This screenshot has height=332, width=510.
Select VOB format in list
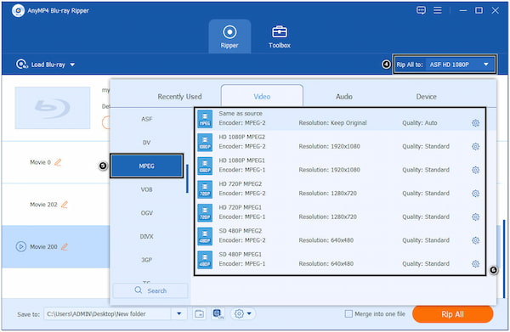click(x=146, y=189)
